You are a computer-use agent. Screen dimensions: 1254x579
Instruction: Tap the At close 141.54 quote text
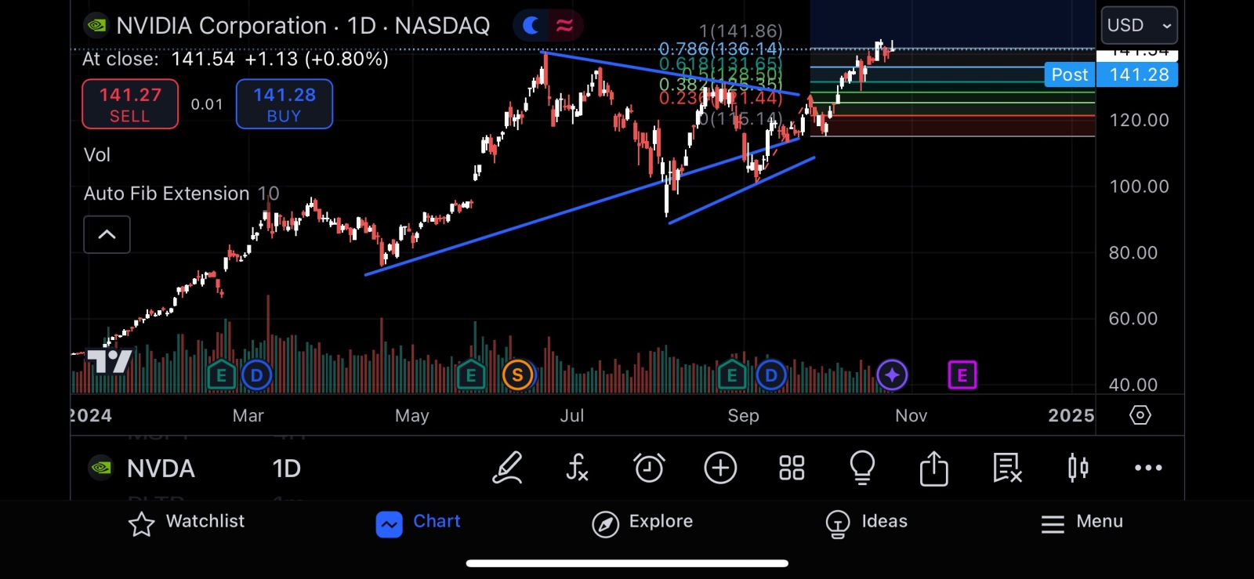(235, 59)
